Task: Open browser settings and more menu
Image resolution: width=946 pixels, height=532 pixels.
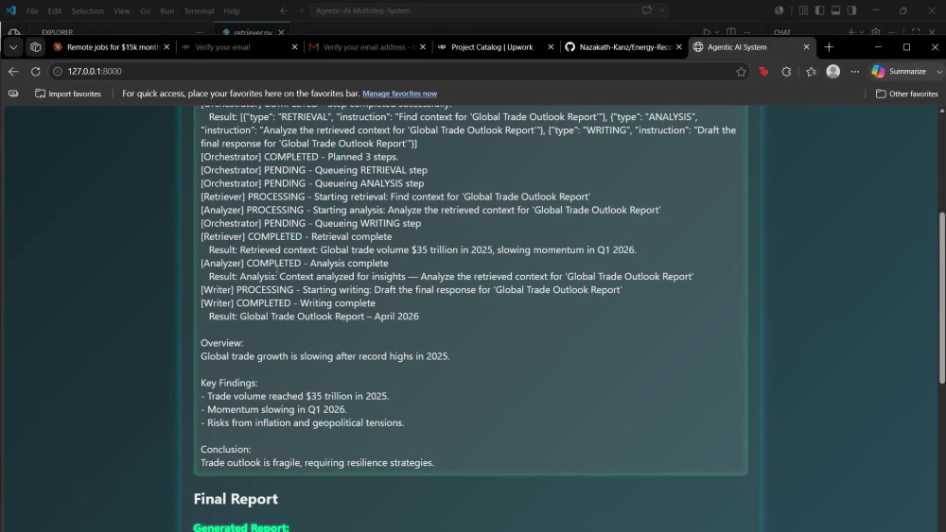Action: point(855,71)
